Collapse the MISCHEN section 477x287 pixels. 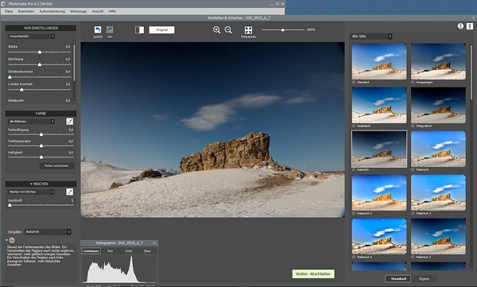coord(31,184)
